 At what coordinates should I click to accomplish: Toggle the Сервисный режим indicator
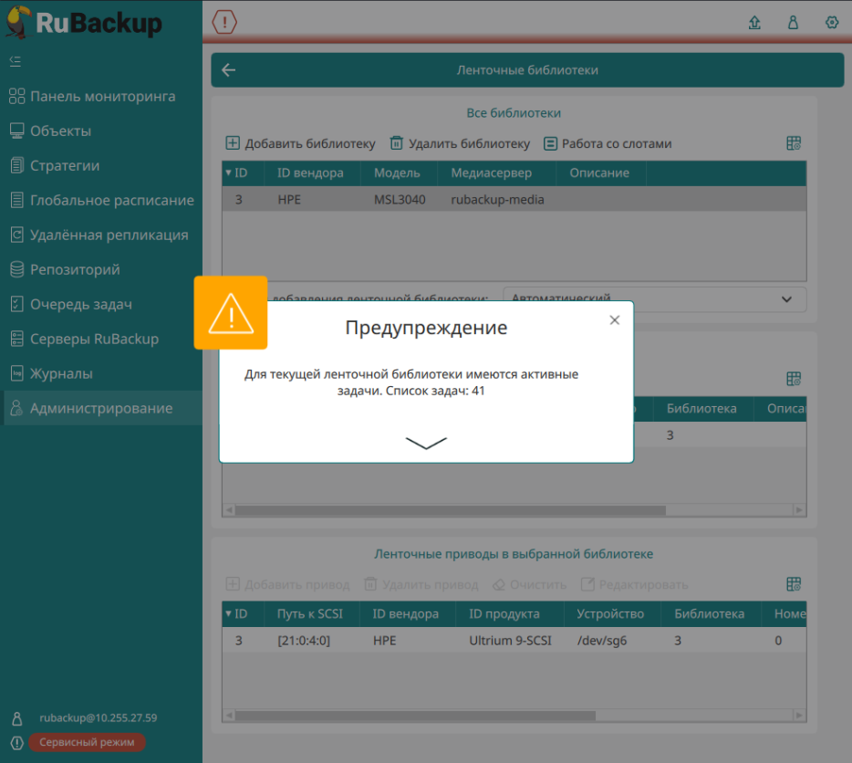pyautogui.click(x=87, y=742)
